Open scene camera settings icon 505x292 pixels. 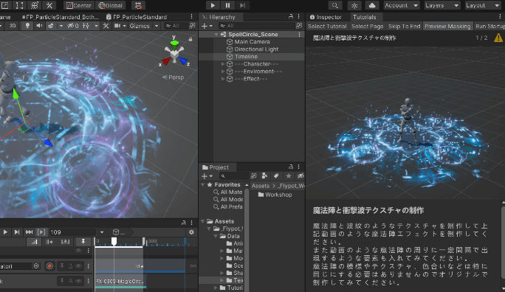click(117, 26)
